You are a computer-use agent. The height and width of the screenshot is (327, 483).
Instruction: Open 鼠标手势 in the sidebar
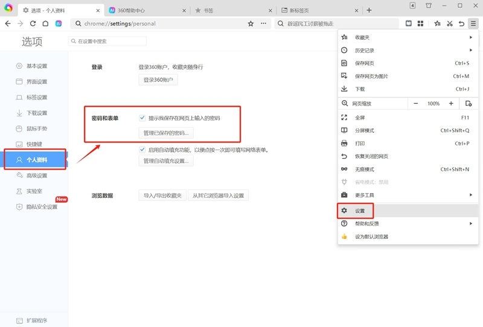pos(34,129)
